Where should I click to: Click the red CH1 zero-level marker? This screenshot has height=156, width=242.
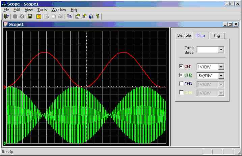[5, 87]
